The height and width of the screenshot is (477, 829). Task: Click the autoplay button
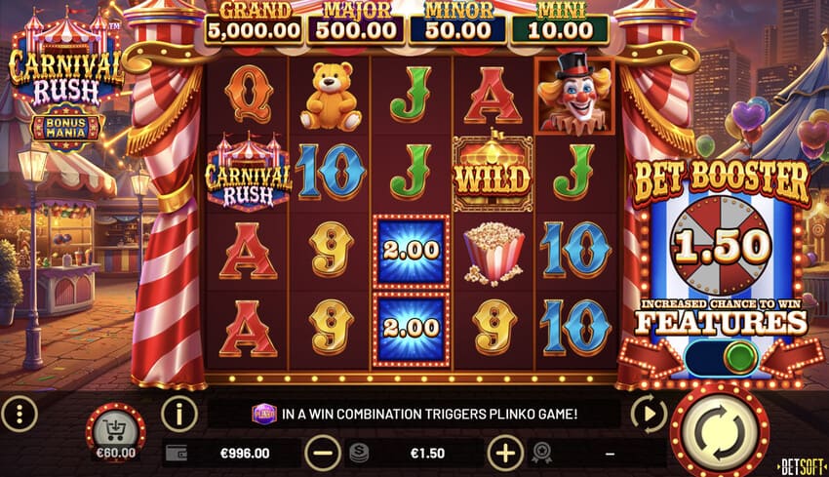[649, 414]
